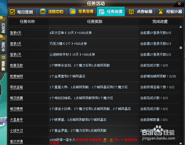
Task: Open the 点券秘籍 tab
Action: [x=140, y=12]
